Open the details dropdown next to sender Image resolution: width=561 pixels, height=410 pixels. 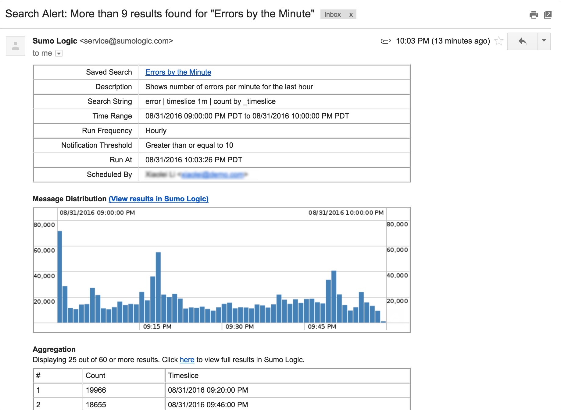[x=59, y=53]
